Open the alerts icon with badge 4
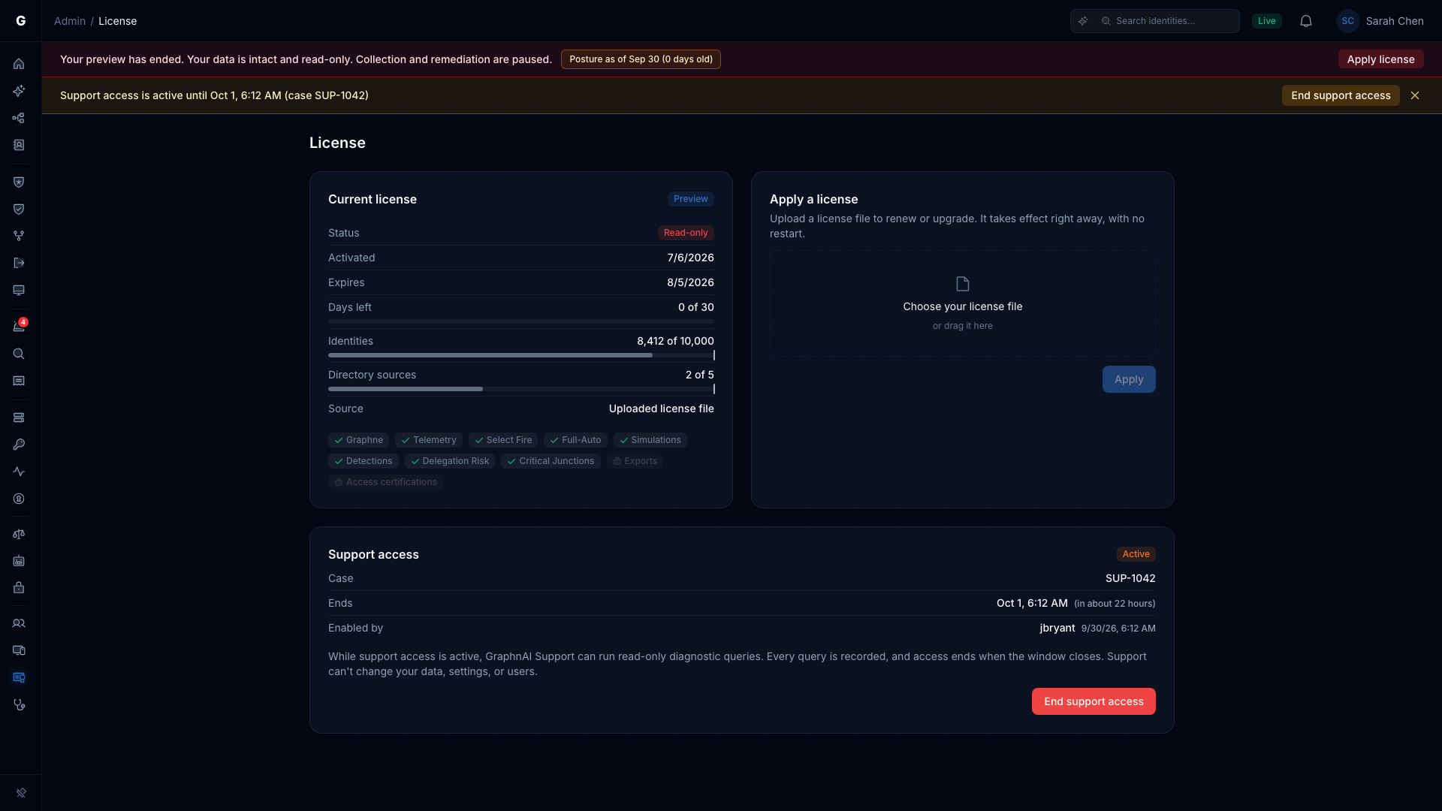The width and height of the screenshot is (1442, 811). click(19, 326)
